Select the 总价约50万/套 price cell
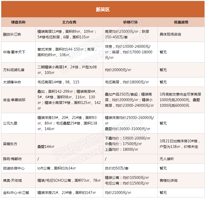The height and width of the screenshot is (199, 206). 117,168
